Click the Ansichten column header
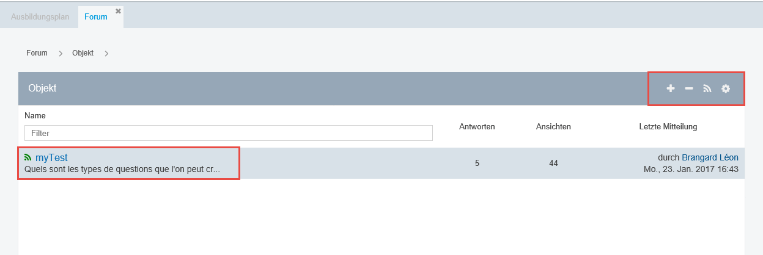This screenshot has width=763, height=255. tap(553, 127)
